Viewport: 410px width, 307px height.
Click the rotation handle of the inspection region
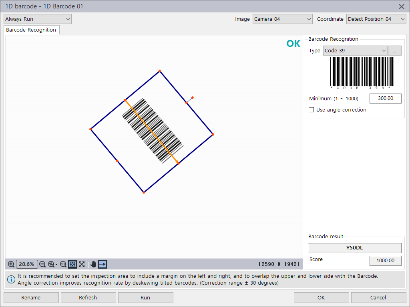click(193, 98)
